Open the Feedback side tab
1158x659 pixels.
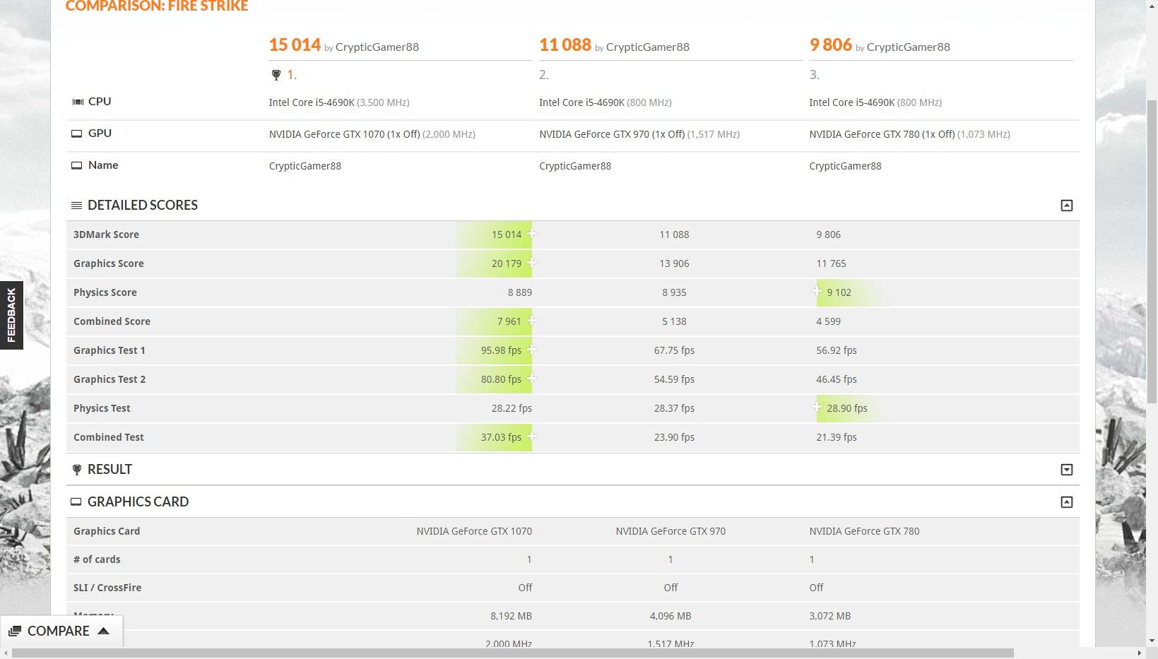11,315
